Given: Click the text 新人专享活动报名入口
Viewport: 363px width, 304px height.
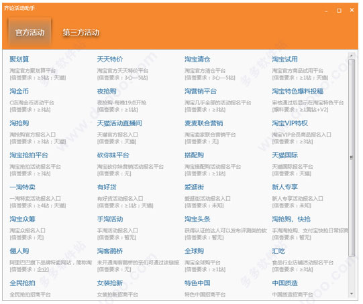Looking at the screenshot, I should point(297,198).
